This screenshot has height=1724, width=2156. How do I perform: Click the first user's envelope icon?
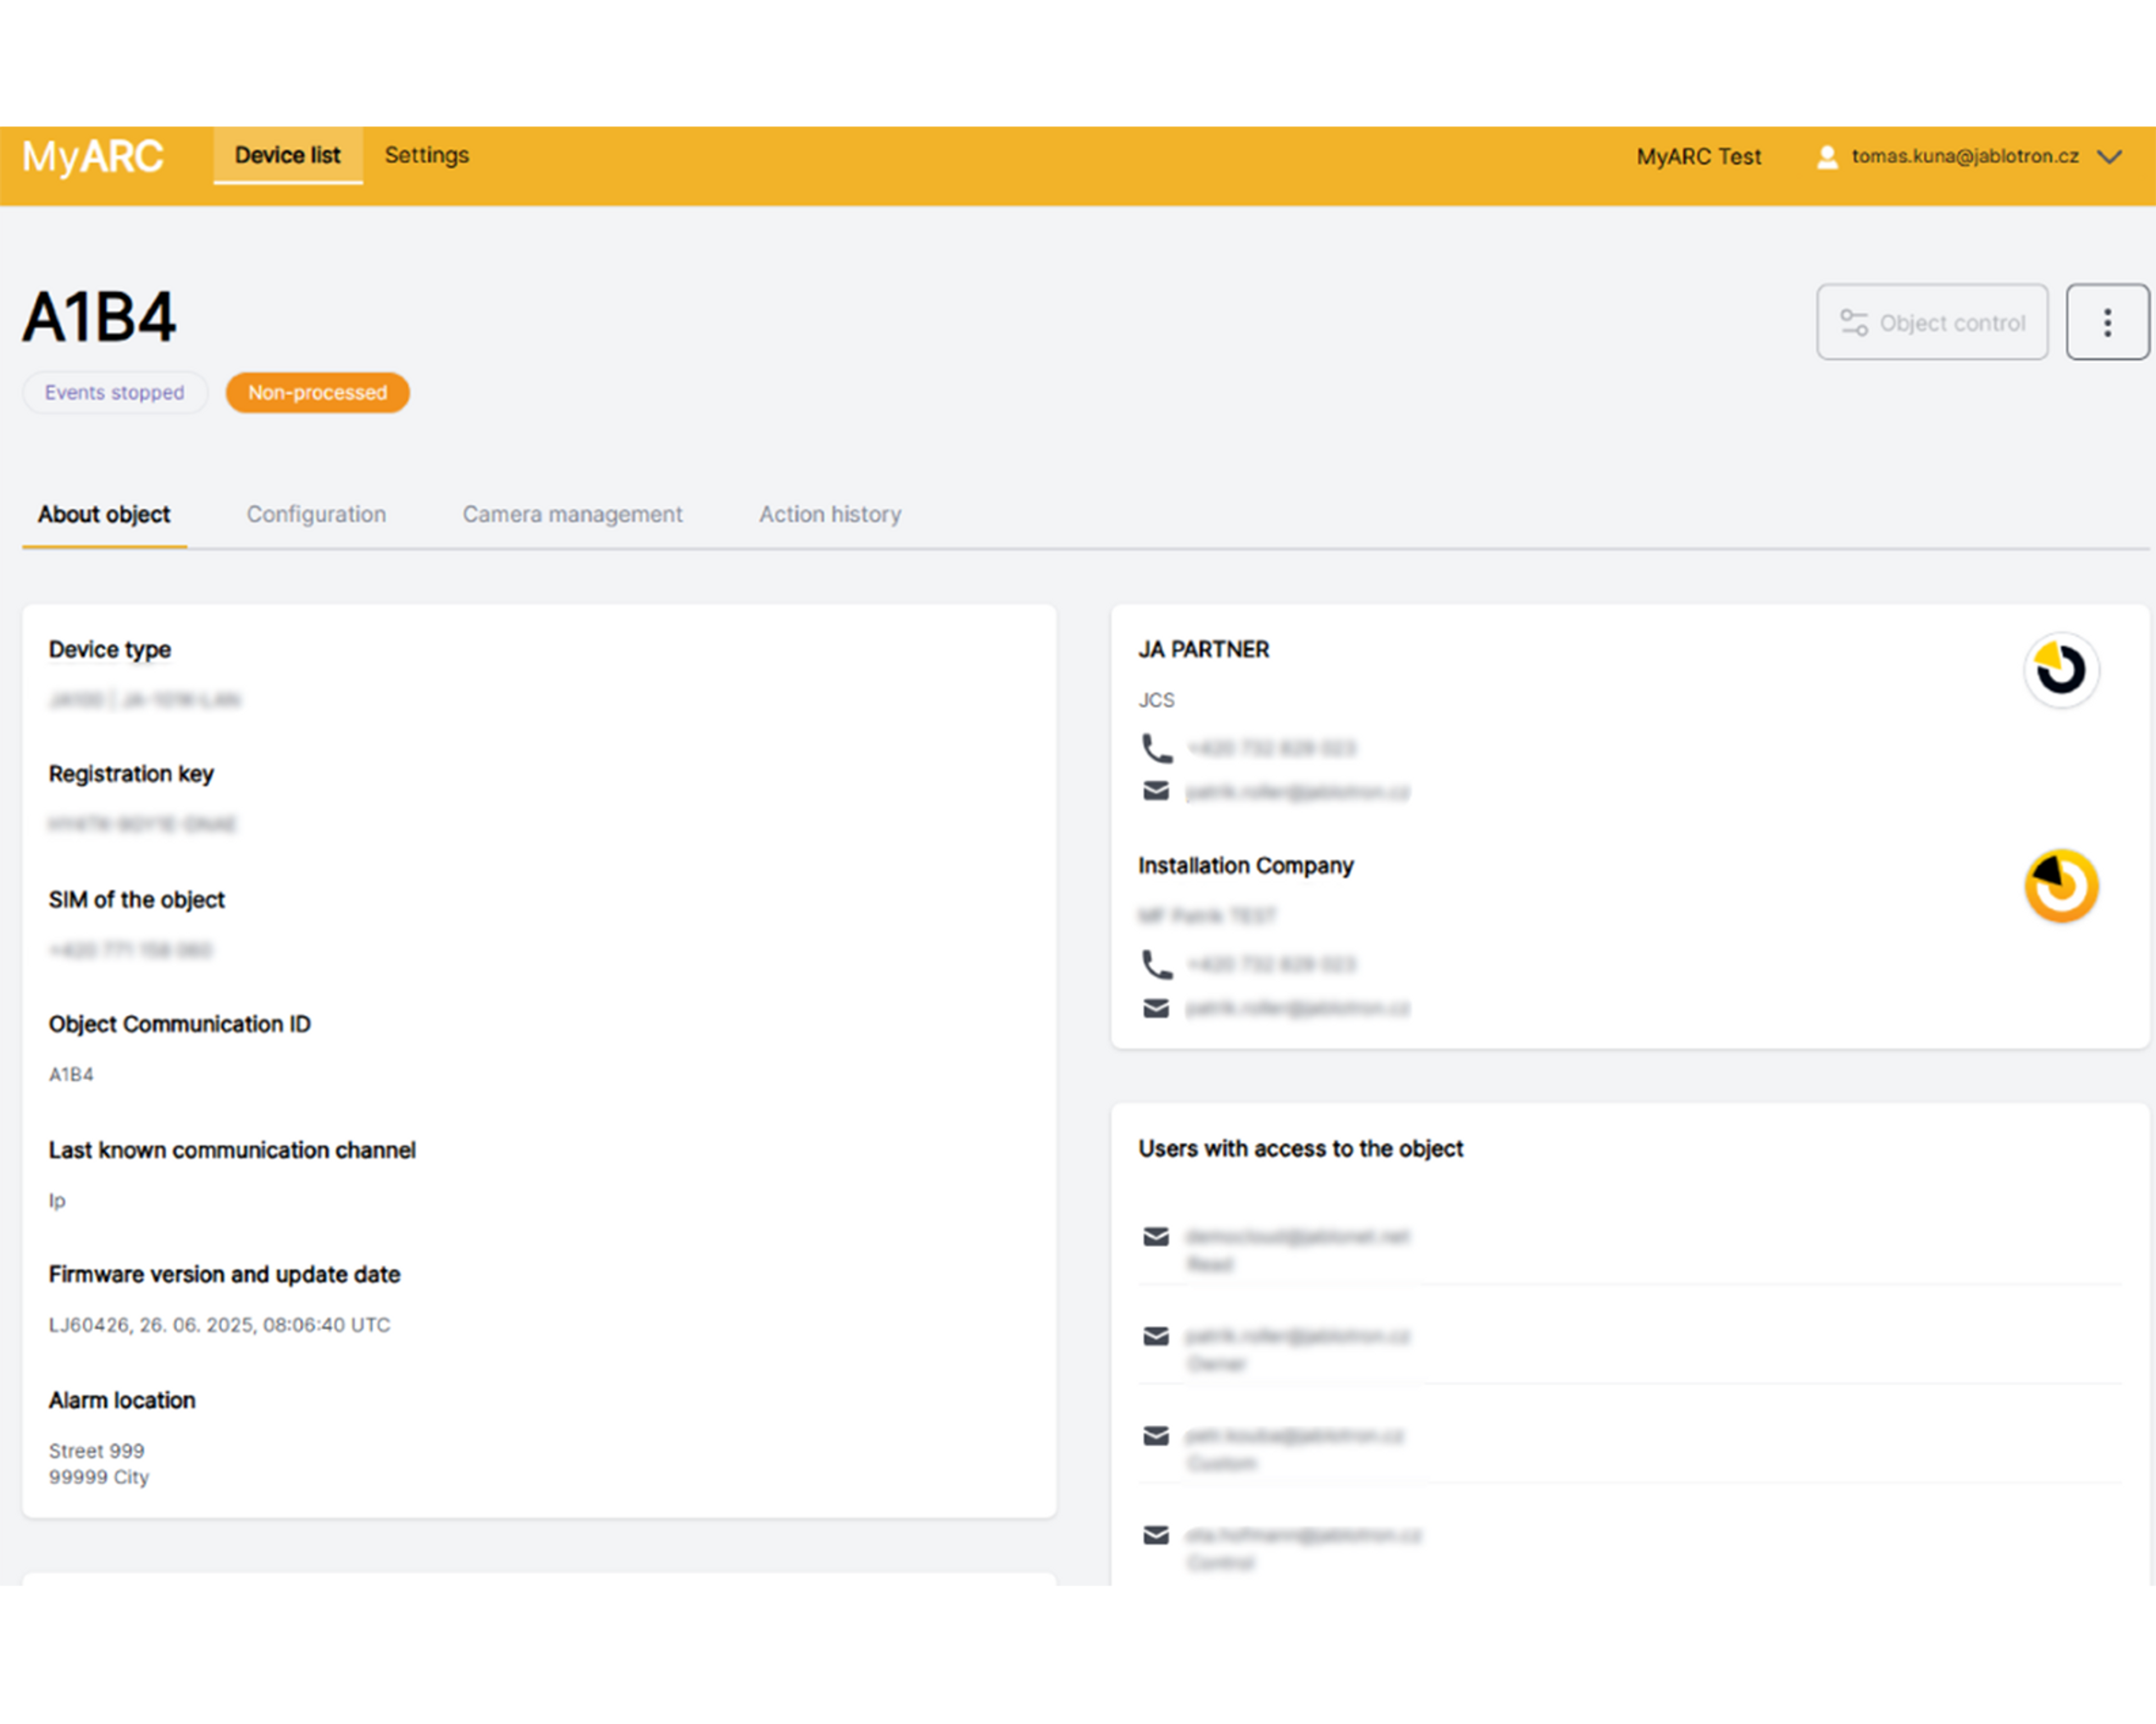1156,1237
